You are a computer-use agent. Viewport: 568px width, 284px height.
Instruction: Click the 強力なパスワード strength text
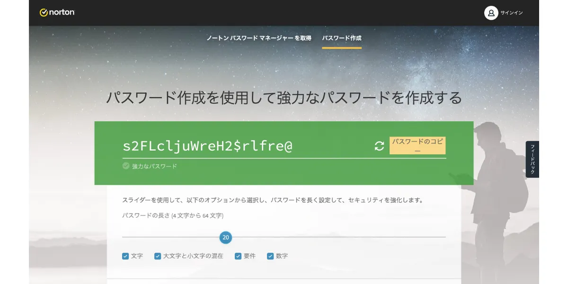tap(154, 166)
